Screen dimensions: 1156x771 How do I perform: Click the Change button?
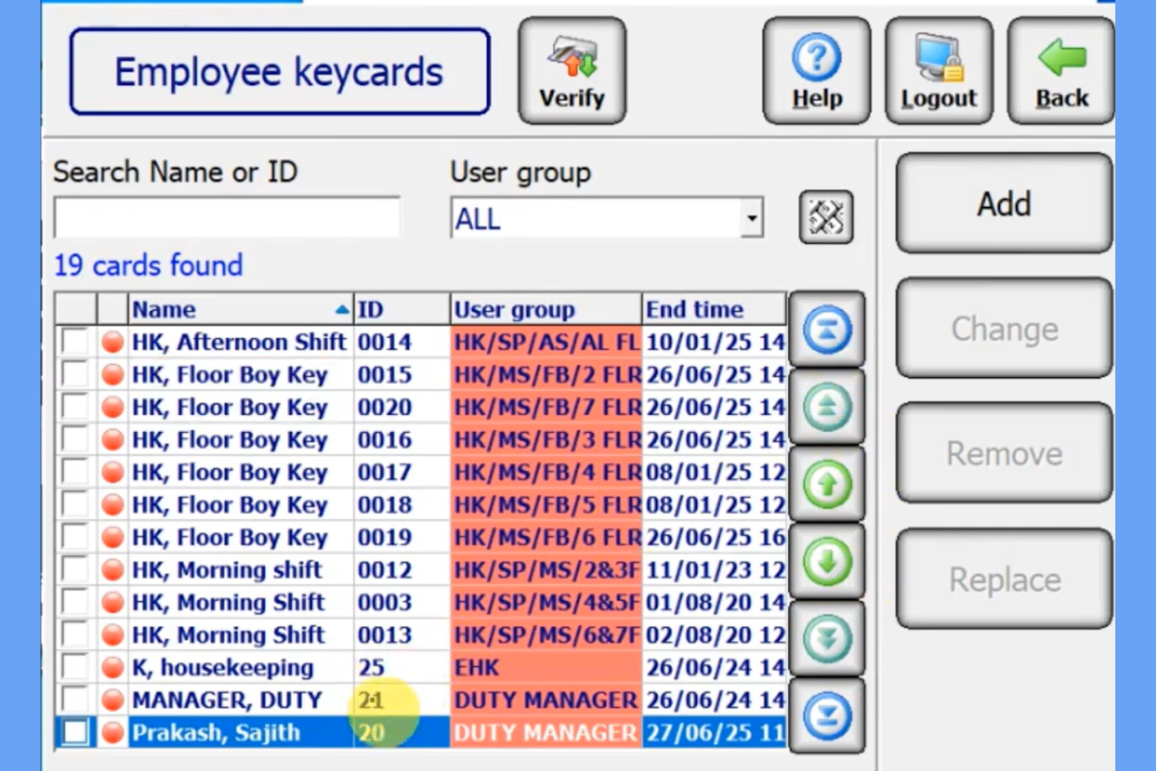(x=1004, y=329)
